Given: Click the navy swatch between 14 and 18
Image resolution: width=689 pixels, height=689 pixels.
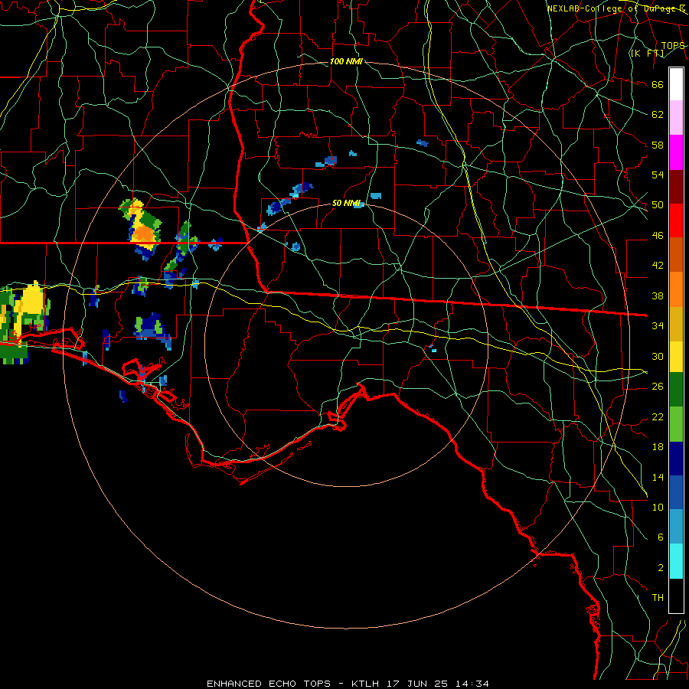Looking at the screenshot, I should click(676, 459).
